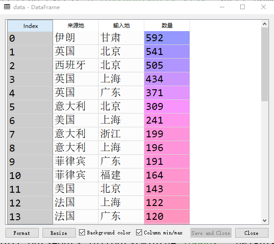Select the 541 cell
Viewport: 274px width, 244px height.
click(167, 51)
